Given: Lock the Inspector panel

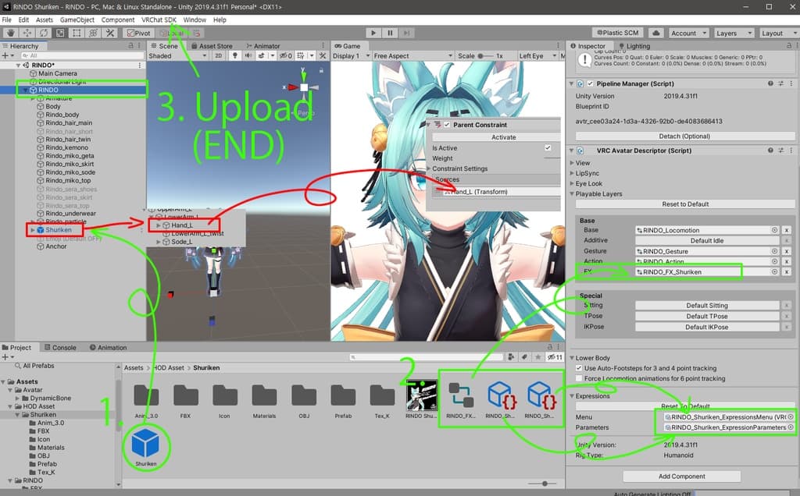Looking at the screenshot, I should tap(789, 46).
